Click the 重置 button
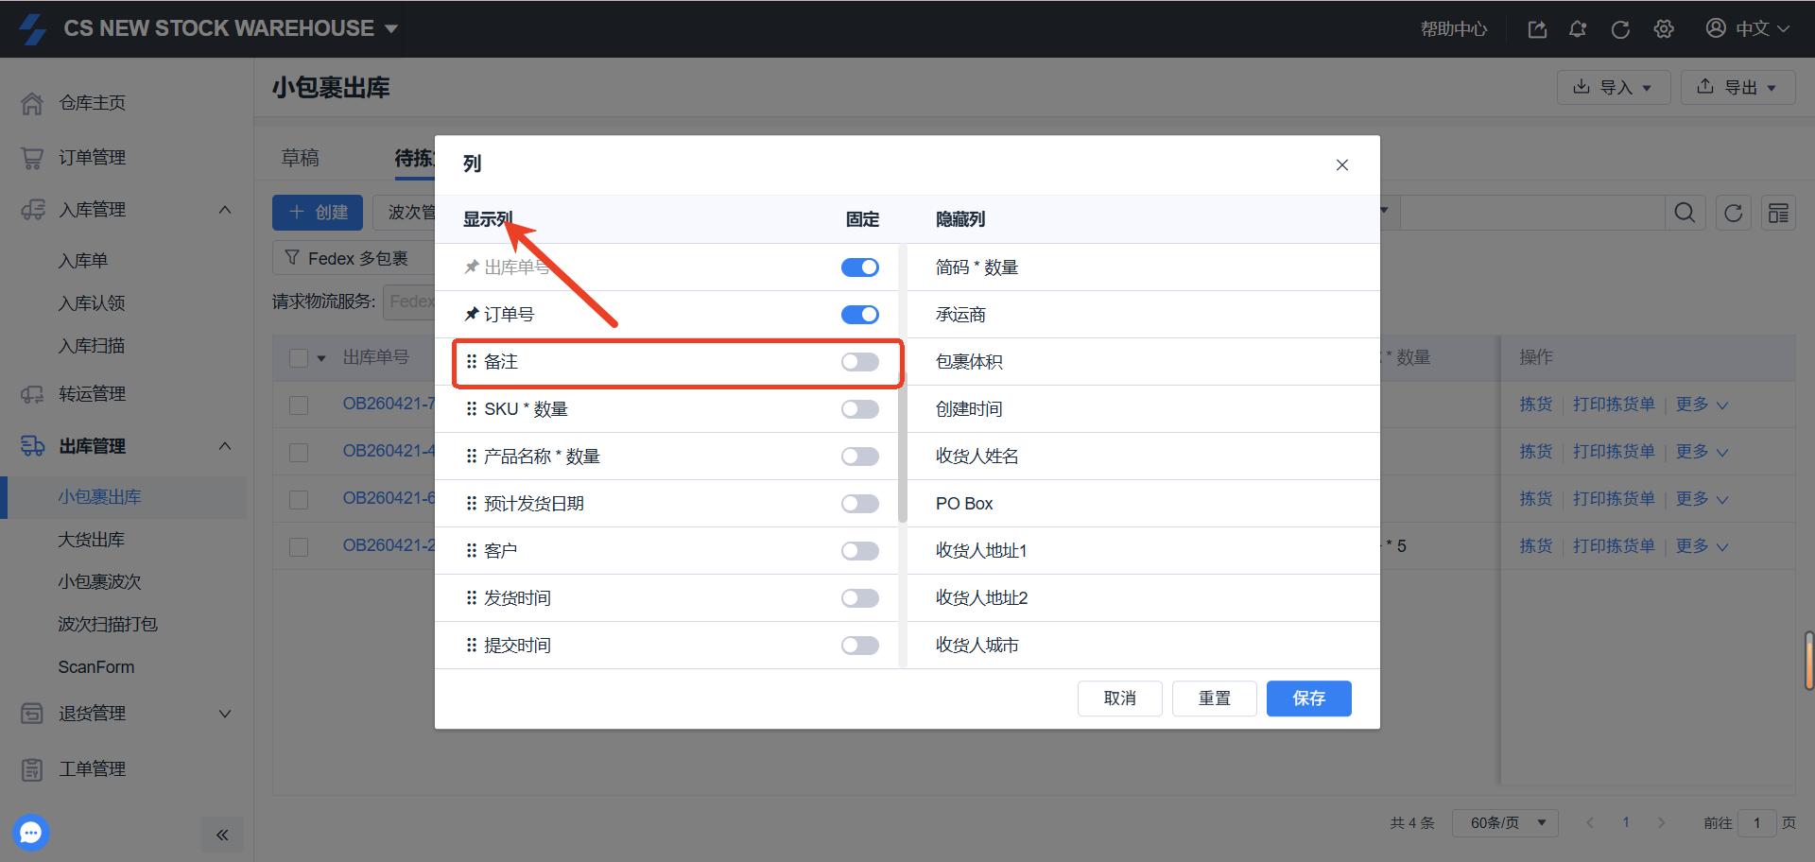The image size is (1815, 862). [x=1214, y=698]
